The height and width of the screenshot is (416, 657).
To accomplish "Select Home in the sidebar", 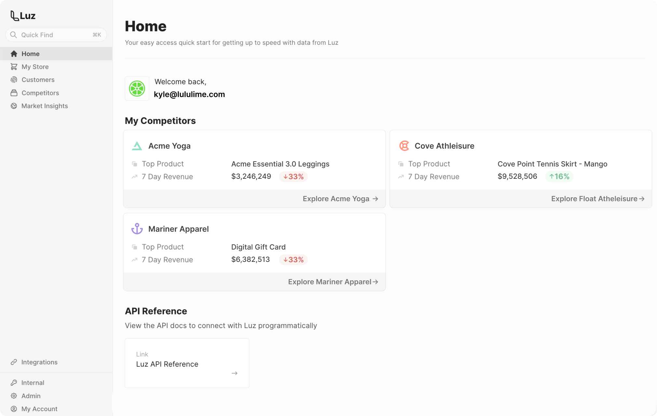I will pos(31,54).
